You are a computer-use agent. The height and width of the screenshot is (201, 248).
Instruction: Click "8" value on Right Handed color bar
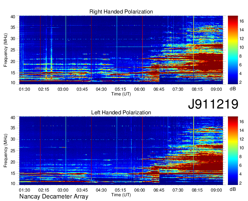pyautogui.click(x=240, y=56)
